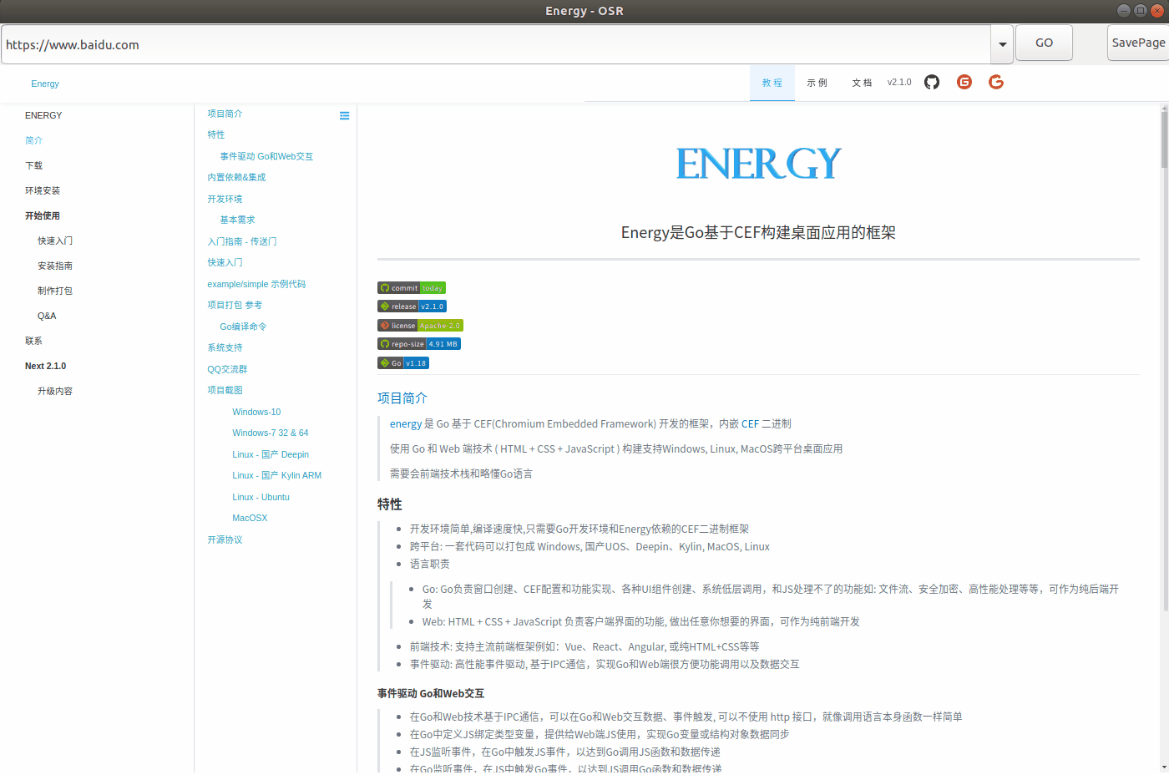
Task: Open the 文档 tab in the header
Action: click(862, 83)
